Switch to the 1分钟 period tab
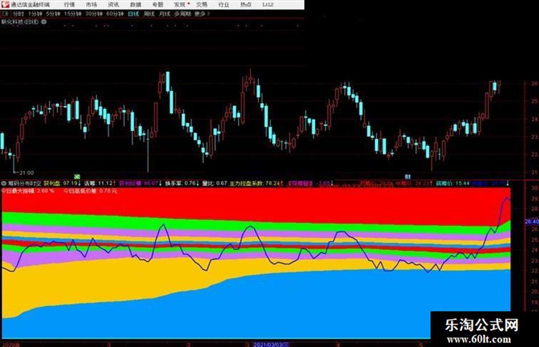Viewport: 539px width, 347px height. point(35,14)
